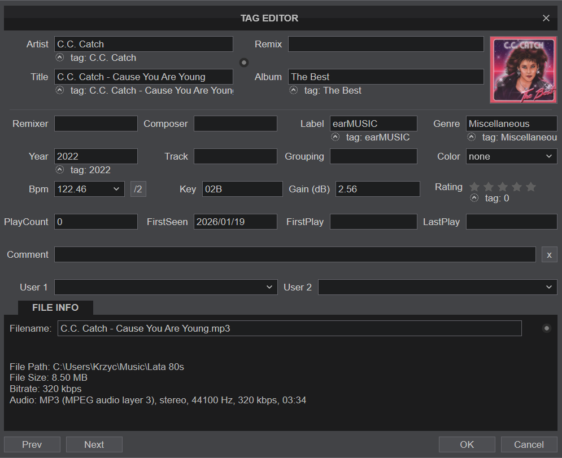Click the tag arrow icon under Album
This screenshot has width=562, height=458.
tap(293, 90)
